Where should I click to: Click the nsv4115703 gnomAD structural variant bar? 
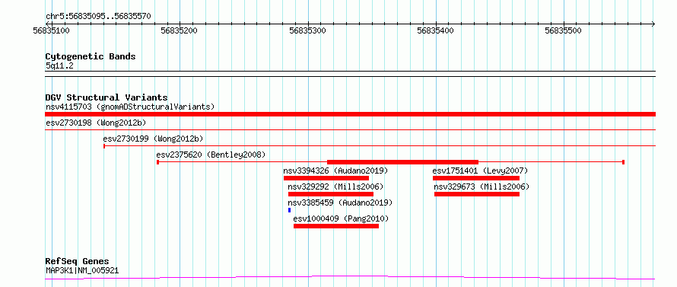pyautogui.click(x=350, y=114)
